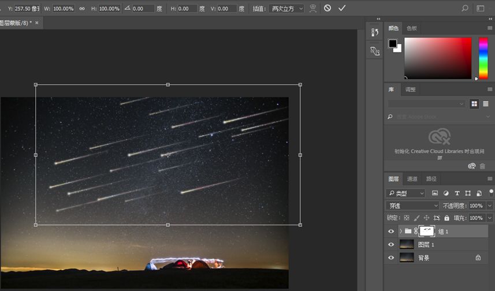This screenshot has width=495, height=291.
Task: Select the 图层 1 layer thumbnail
Action: 407,245
